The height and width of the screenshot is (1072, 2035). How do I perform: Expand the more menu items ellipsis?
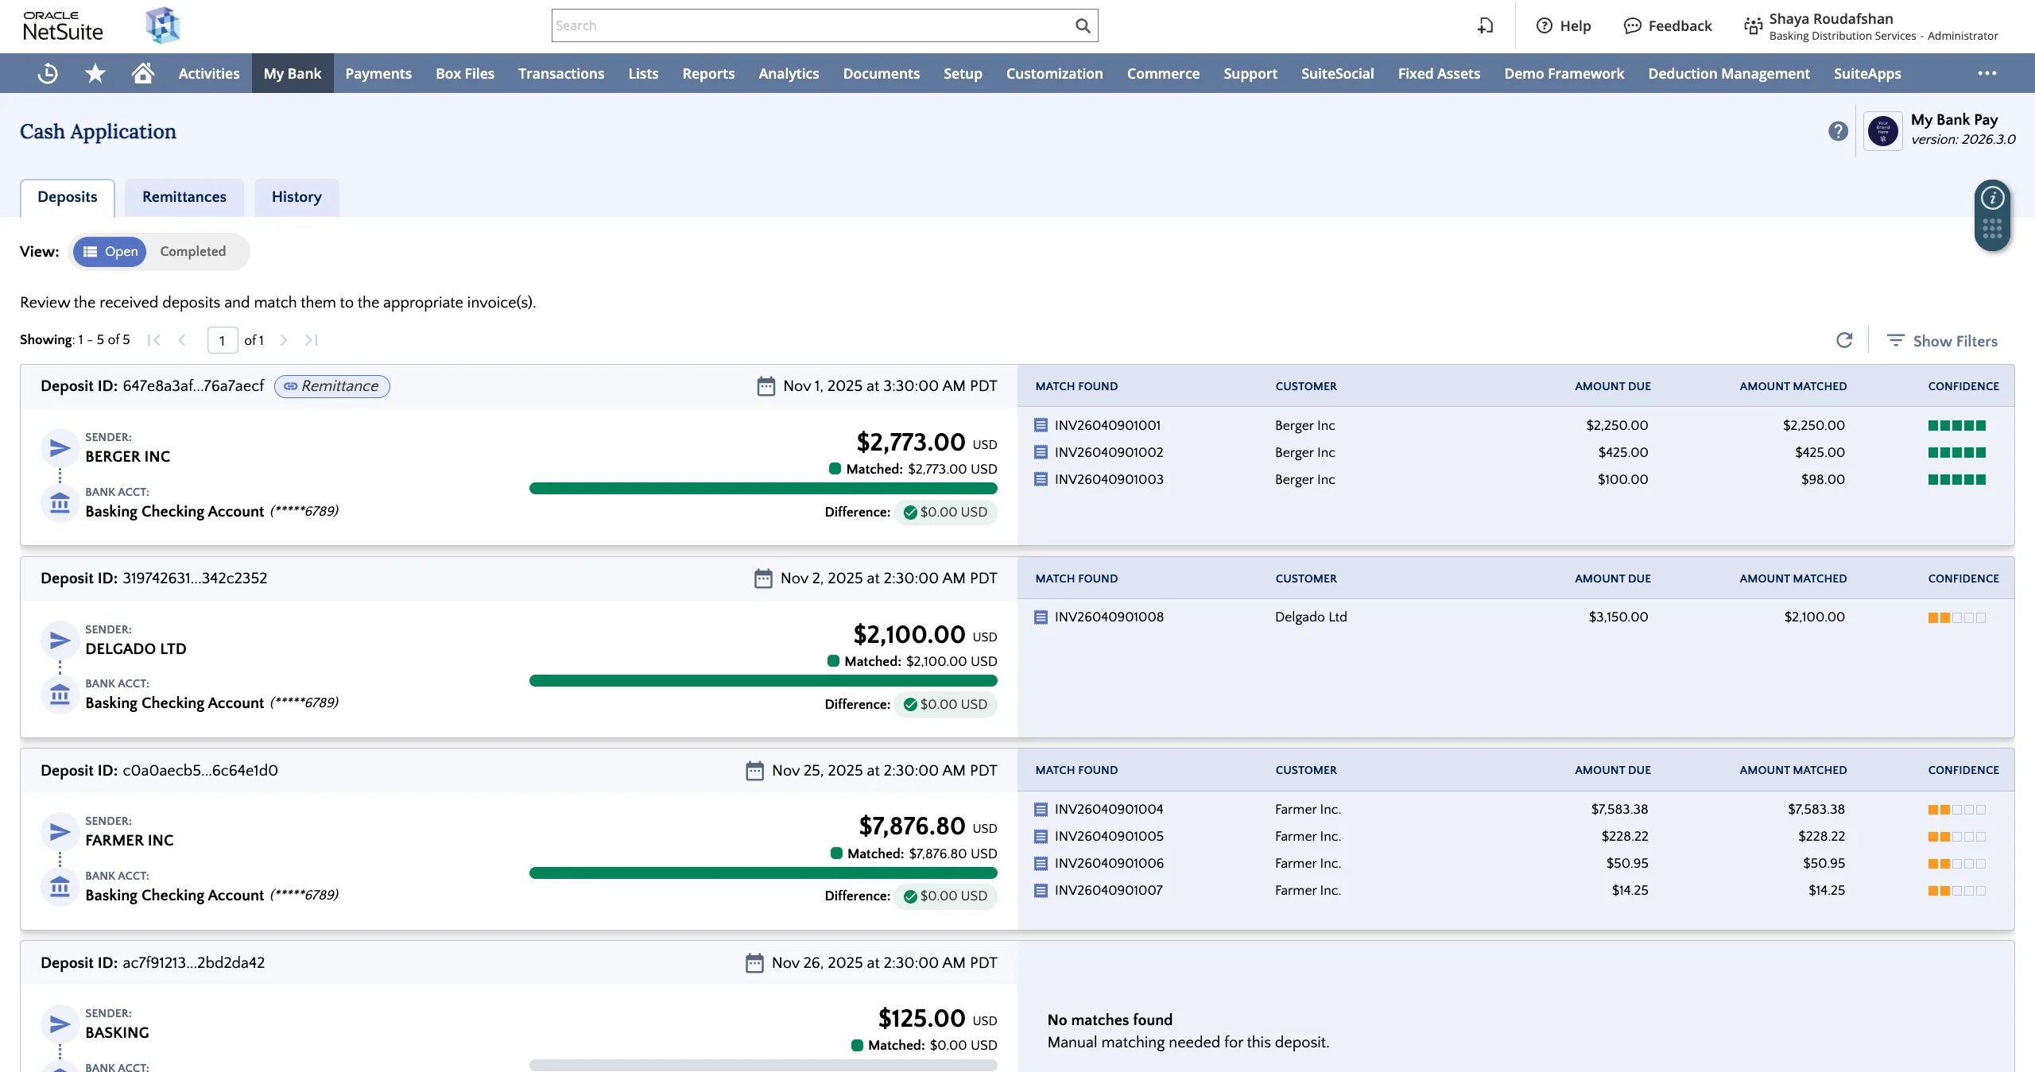click(x=1987, y=73)
